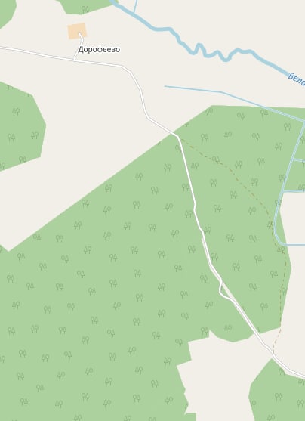
Task: Select the pale clearing notched into forest's lower edge
Action: [214, 376]
